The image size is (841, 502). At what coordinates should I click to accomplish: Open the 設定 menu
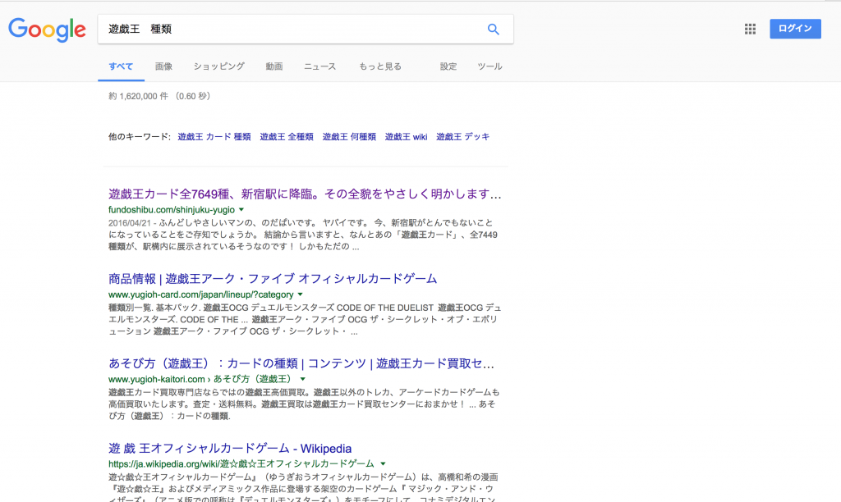[448, 66]
